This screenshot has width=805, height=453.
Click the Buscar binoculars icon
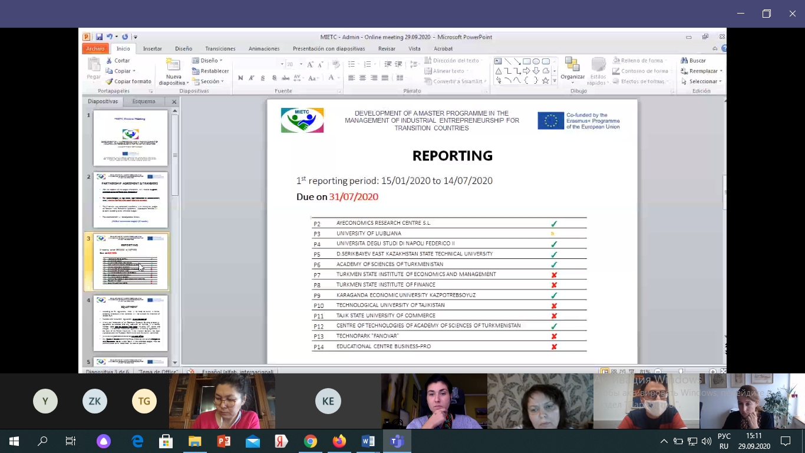pyautogui.click(x=684, y=61)
